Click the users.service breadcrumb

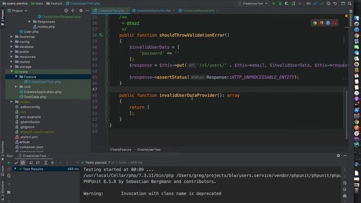pos(15,3)
